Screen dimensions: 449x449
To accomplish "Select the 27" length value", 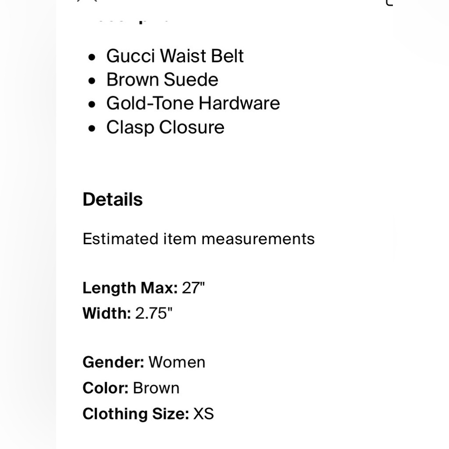I will (194, 288).
